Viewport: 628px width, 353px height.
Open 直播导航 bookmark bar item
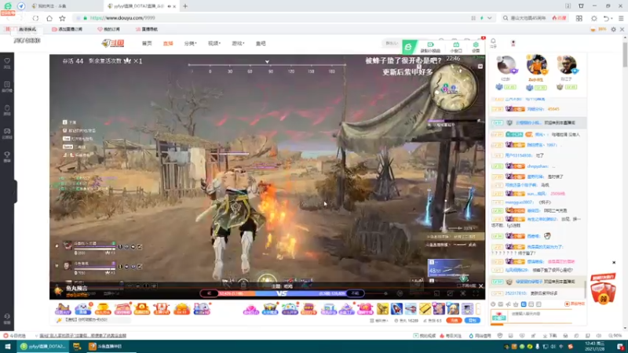coord(146,29)
